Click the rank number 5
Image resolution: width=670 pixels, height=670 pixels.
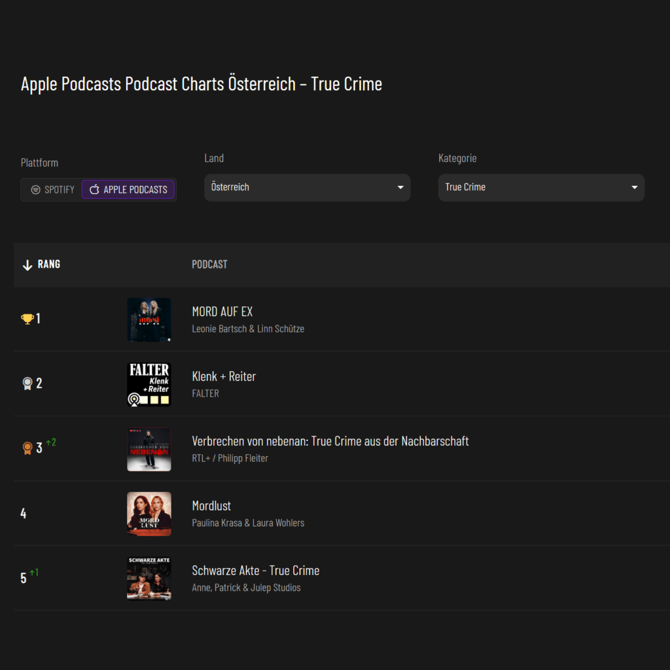24,578
